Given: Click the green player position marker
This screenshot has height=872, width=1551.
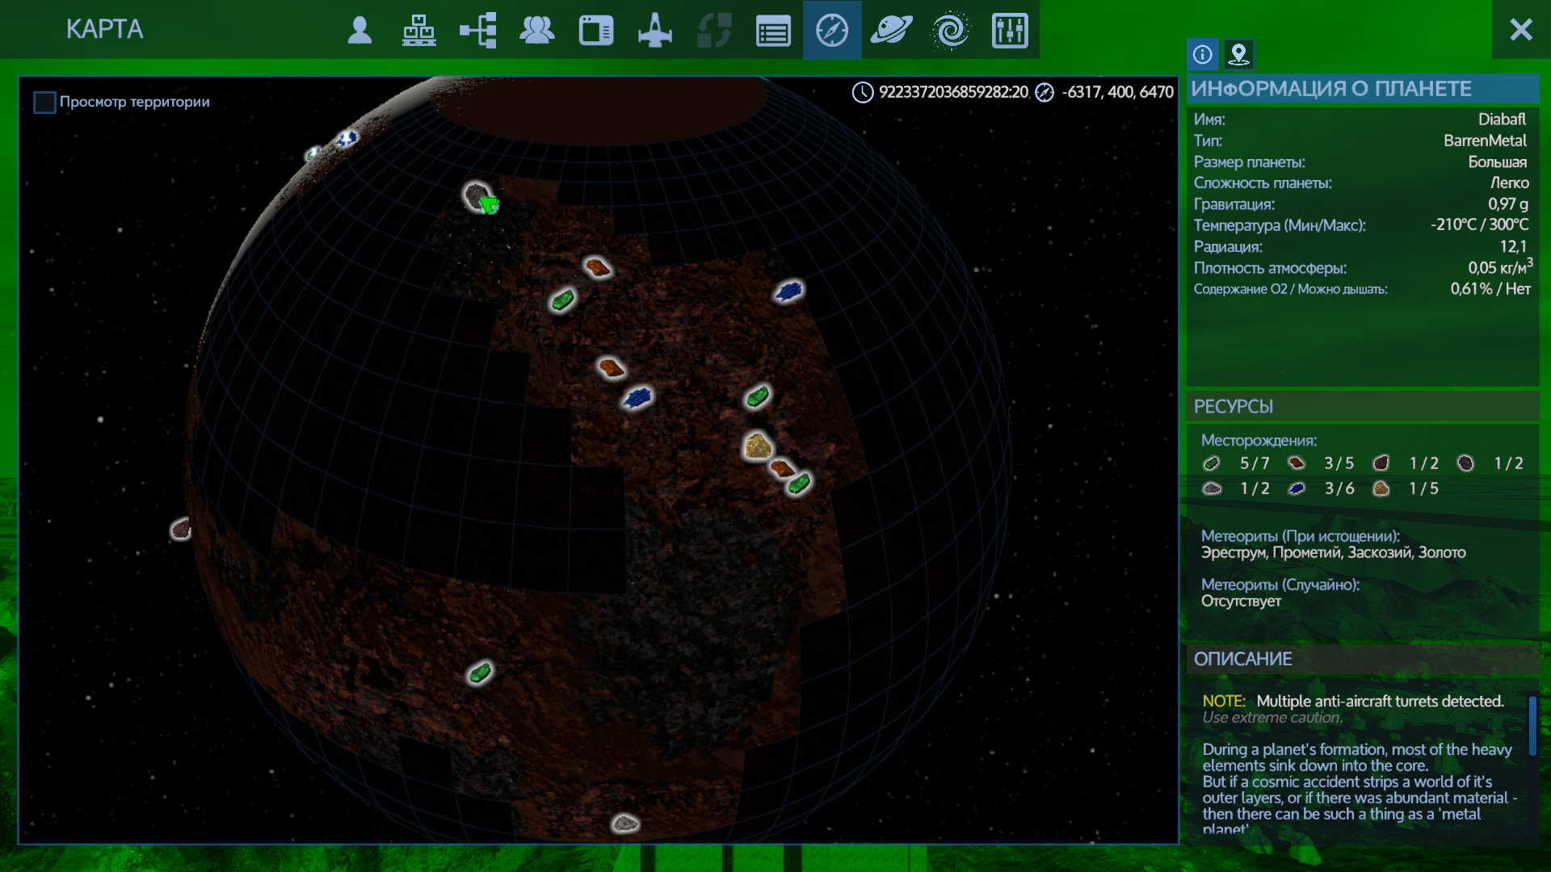Looking at the screenshot, I should click(x=489, y=205).
